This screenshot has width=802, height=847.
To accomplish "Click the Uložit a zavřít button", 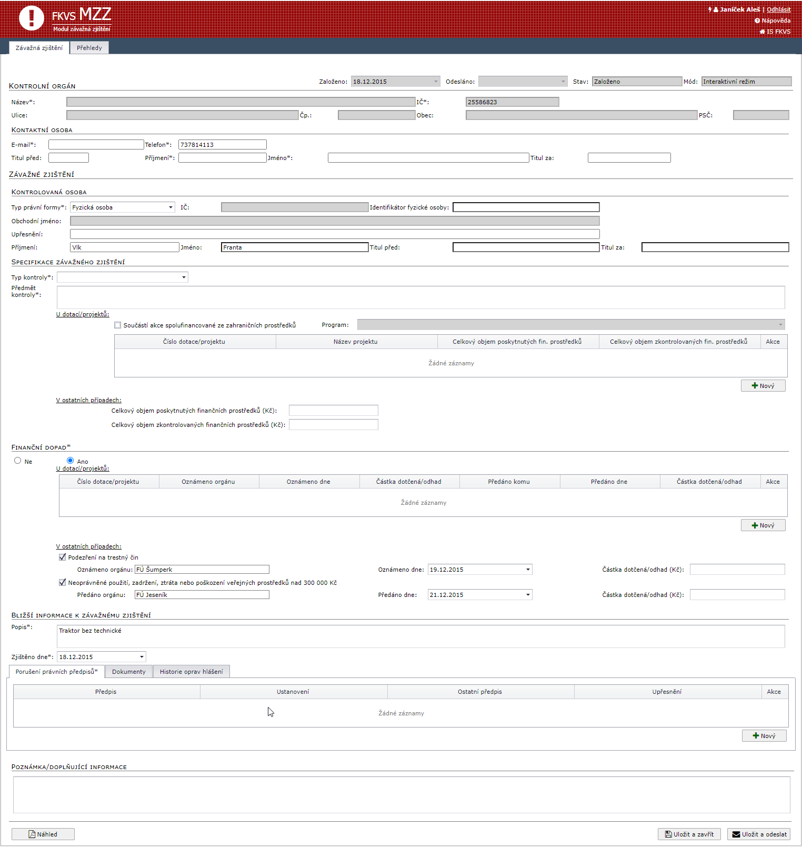I will click(689, 834).
